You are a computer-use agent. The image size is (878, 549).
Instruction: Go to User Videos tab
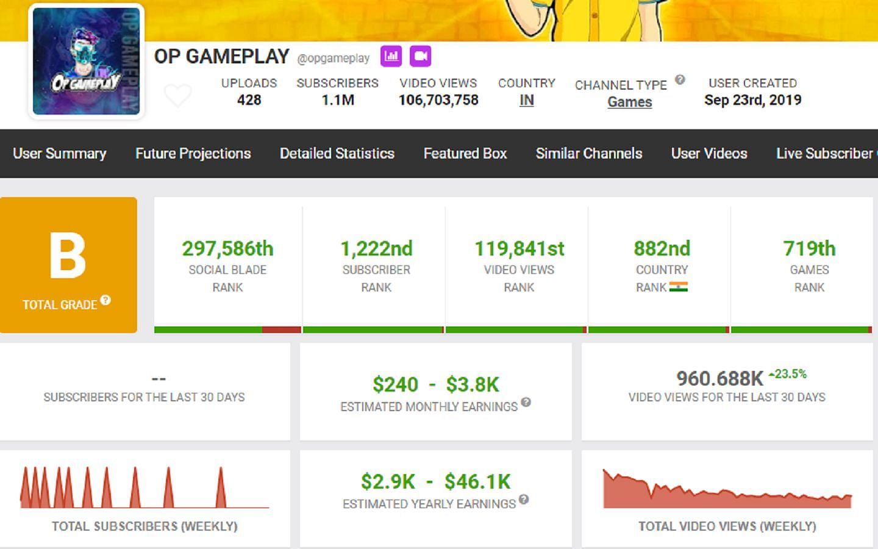tap(709, 153)
